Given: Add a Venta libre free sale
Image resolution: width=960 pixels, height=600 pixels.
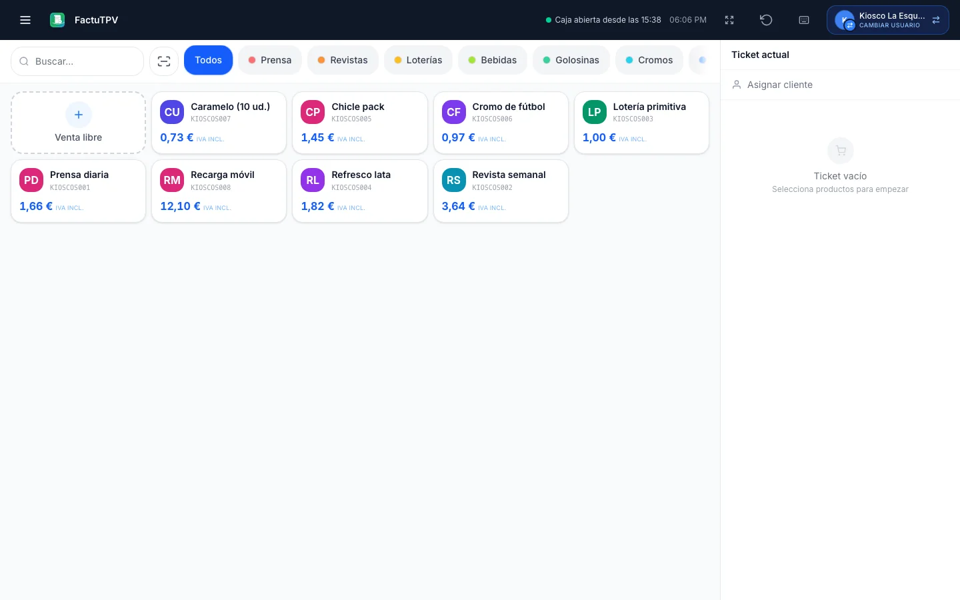Looking at the screenshot, I should (79, 123).
